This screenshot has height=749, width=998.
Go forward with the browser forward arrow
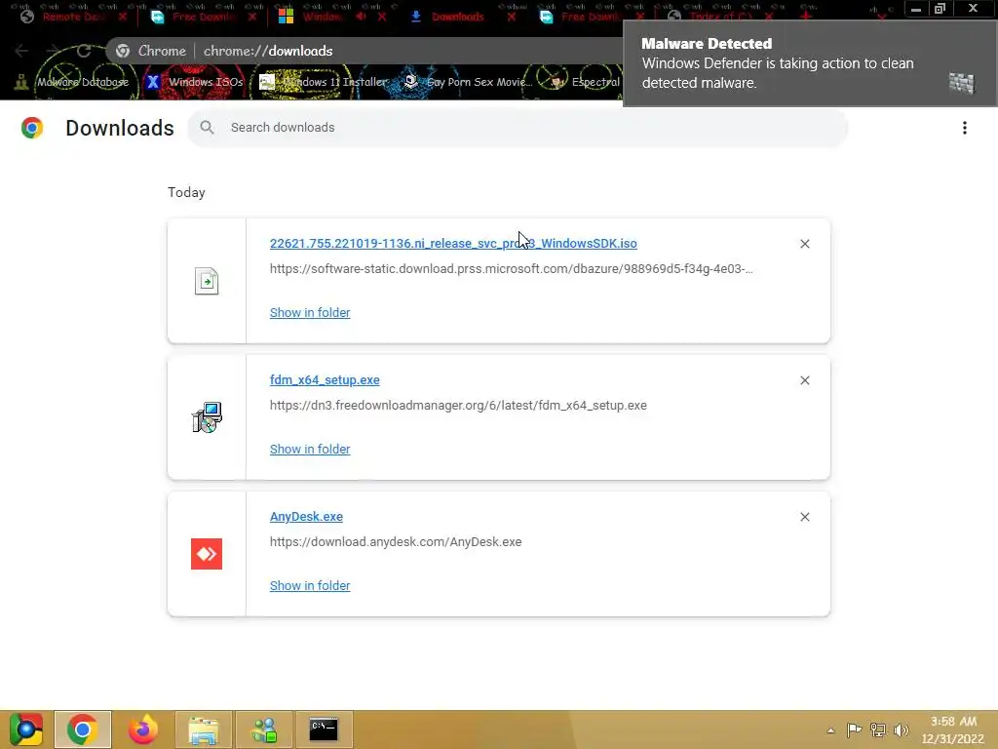(53, 51)
